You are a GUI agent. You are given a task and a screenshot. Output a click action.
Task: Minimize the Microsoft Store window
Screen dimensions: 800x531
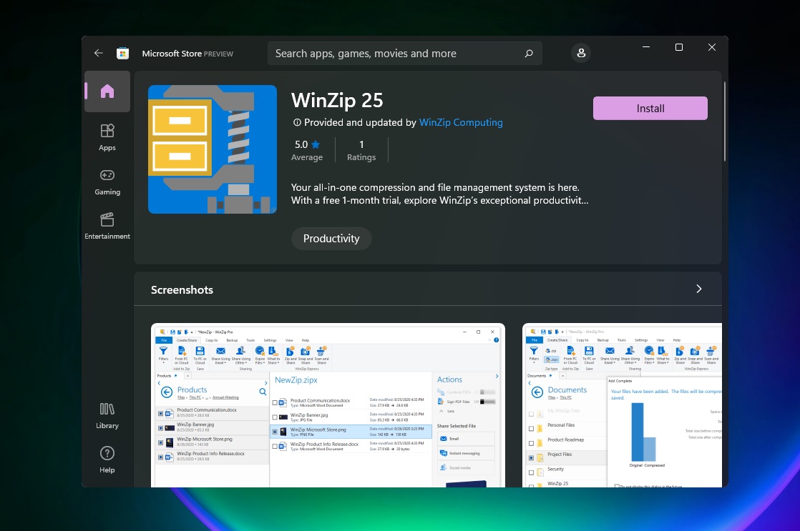tap(646, 47)
